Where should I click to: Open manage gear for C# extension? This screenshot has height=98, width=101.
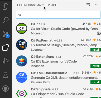[99, 33]
